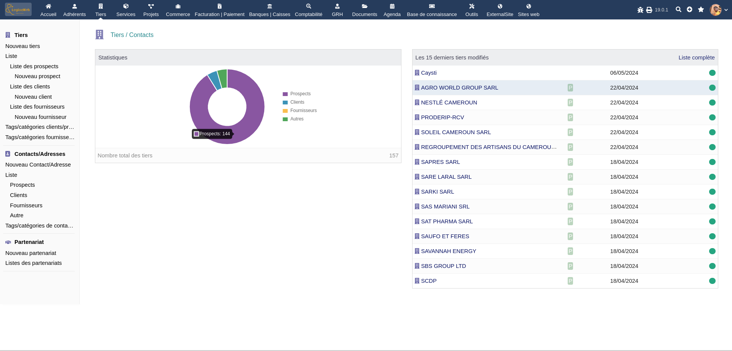Expand the user menu dropdown arrow

point(726,10)
